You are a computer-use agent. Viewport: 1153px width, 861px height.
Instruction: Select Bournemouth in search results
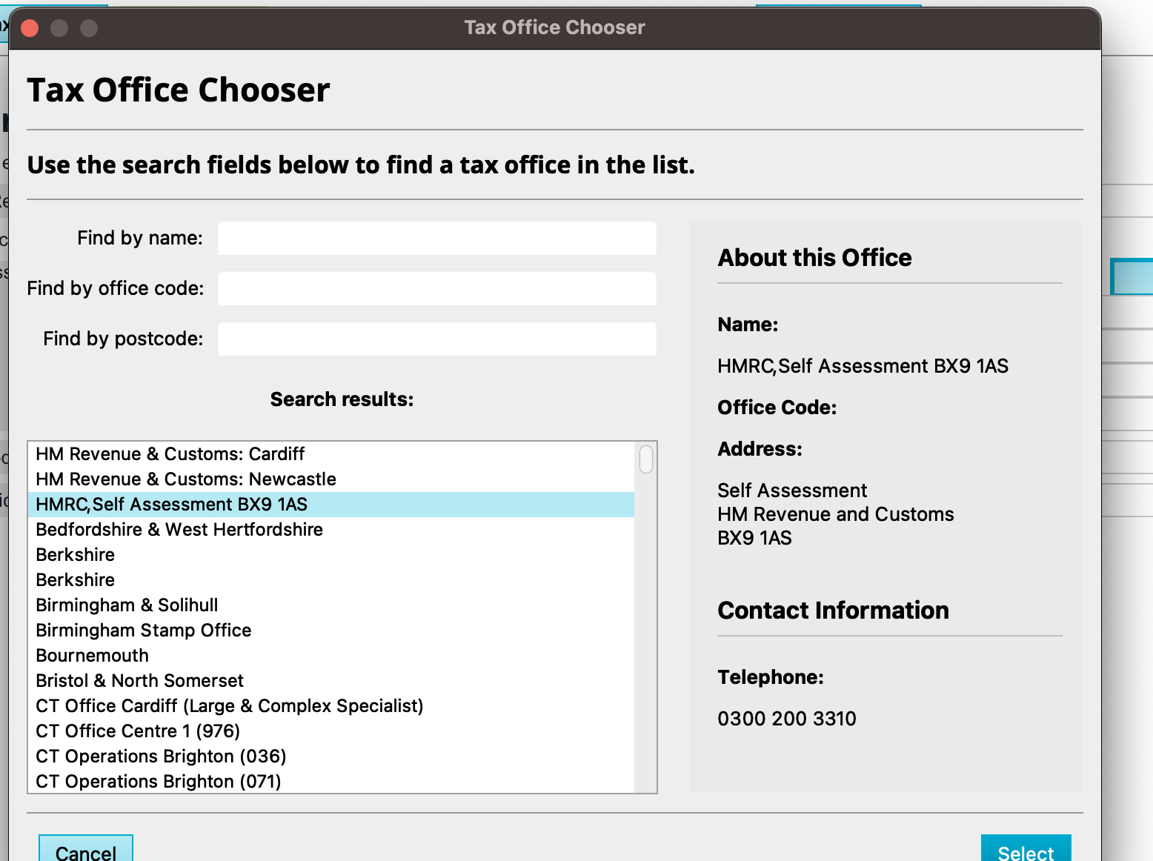[x=93, y=656]
